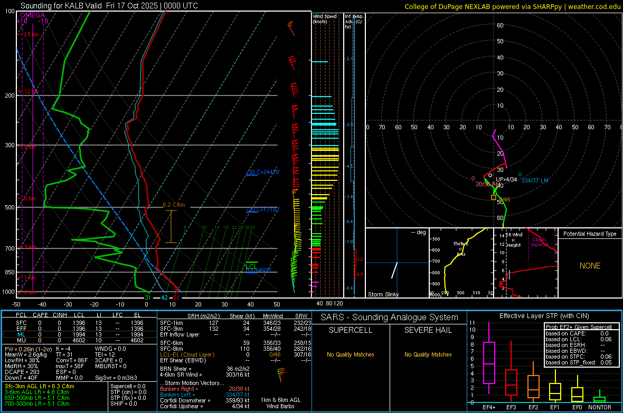Click the 'TEI = 12' value
Image resolution: width=623 pixels, height=413 pixels.
[x=105, y=354]
